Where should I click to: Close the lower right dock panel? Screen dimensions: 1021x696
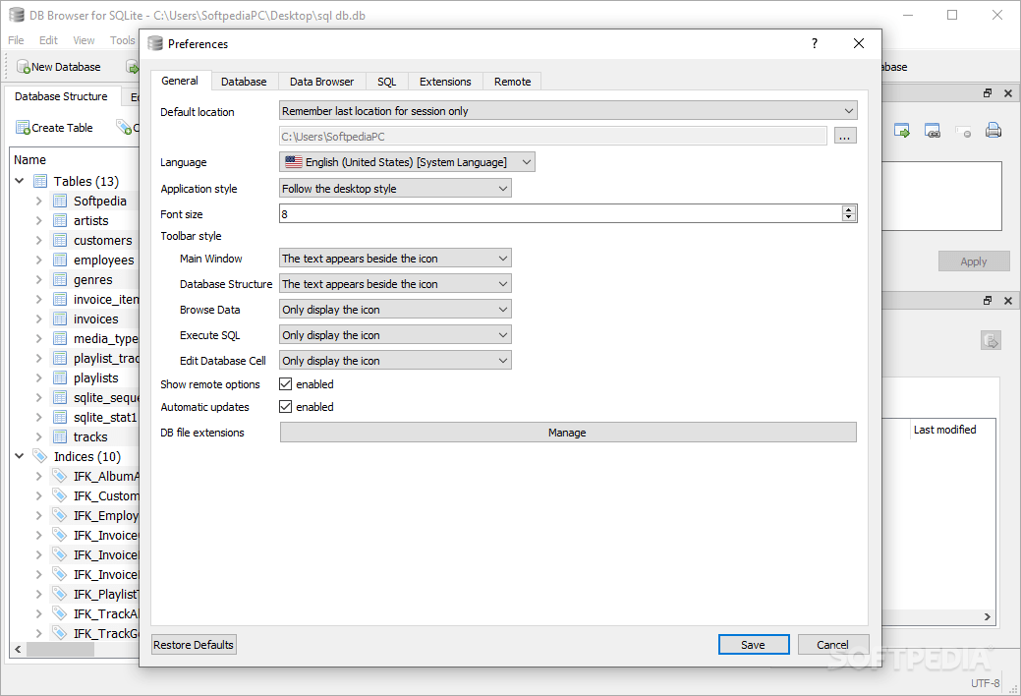1008,301
